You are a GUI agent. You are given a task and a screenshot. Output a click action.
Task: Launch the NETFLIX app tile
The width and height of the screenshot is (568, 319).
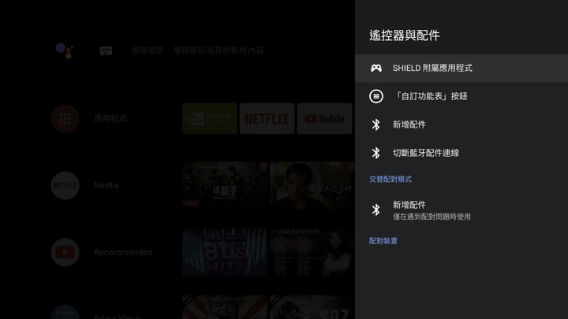267,119
